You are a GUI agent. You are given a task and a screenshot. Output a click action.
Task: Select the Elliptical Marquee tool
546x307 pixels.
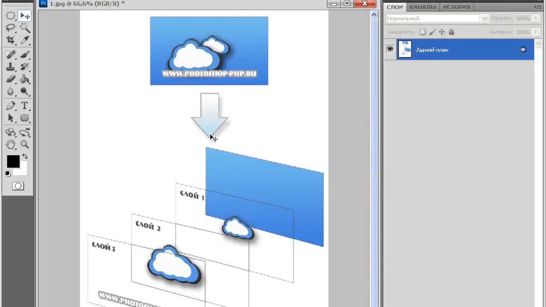(11, 16)
